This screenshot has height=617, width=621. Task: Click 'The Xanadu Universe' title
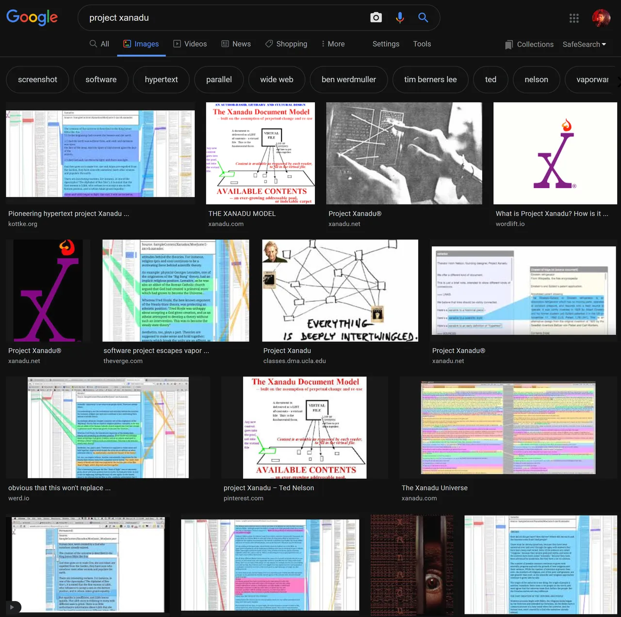pos(435,488)
